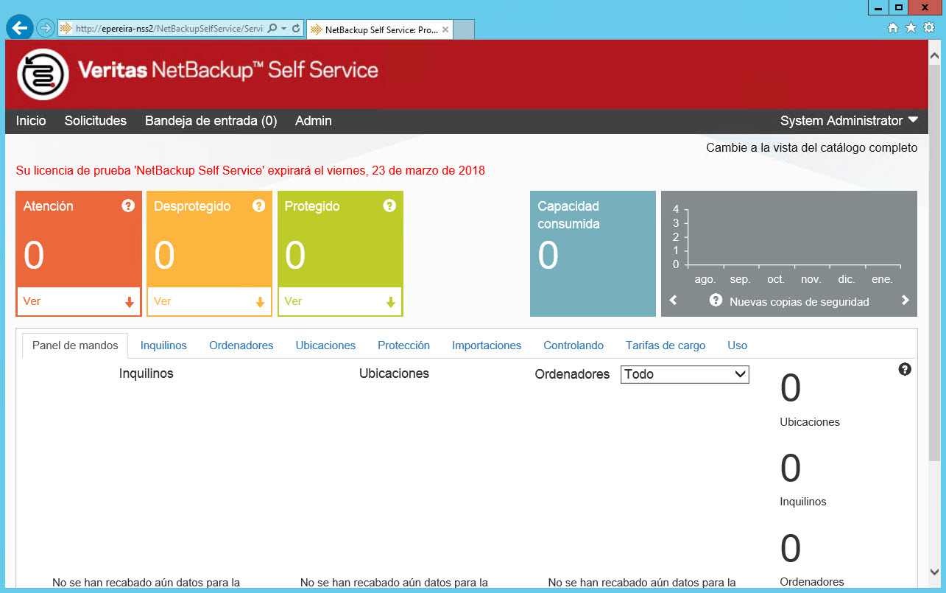Open the Ordenadores Todo dropdown
Image resolution: width=946 pixels, height=593 pixels.
pos(685,374)
